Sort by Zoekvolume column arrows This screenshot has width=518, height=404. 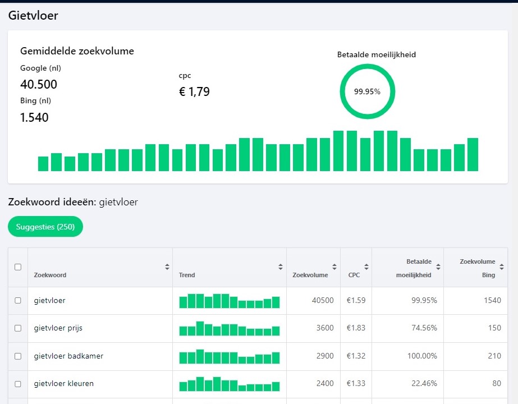tap(334, 267)
